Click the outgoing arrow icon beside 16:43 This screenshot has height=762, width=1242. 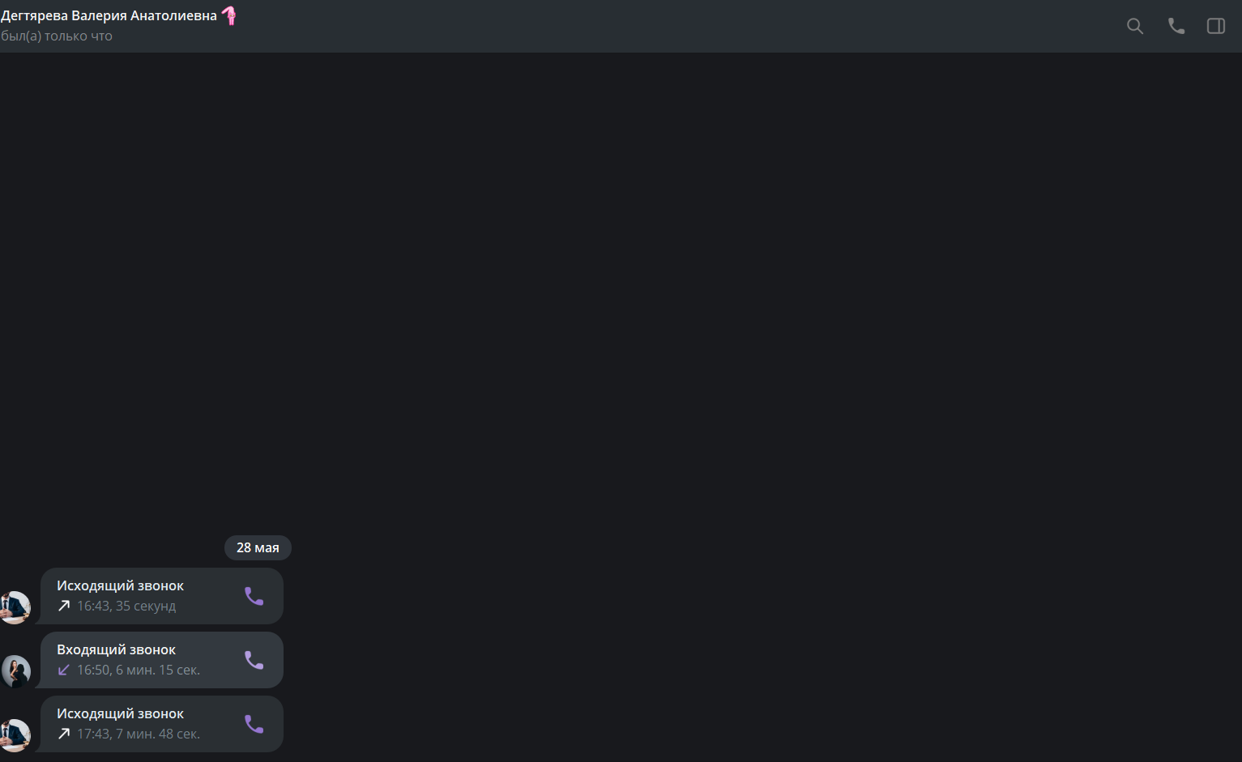(x=64, y=606)
